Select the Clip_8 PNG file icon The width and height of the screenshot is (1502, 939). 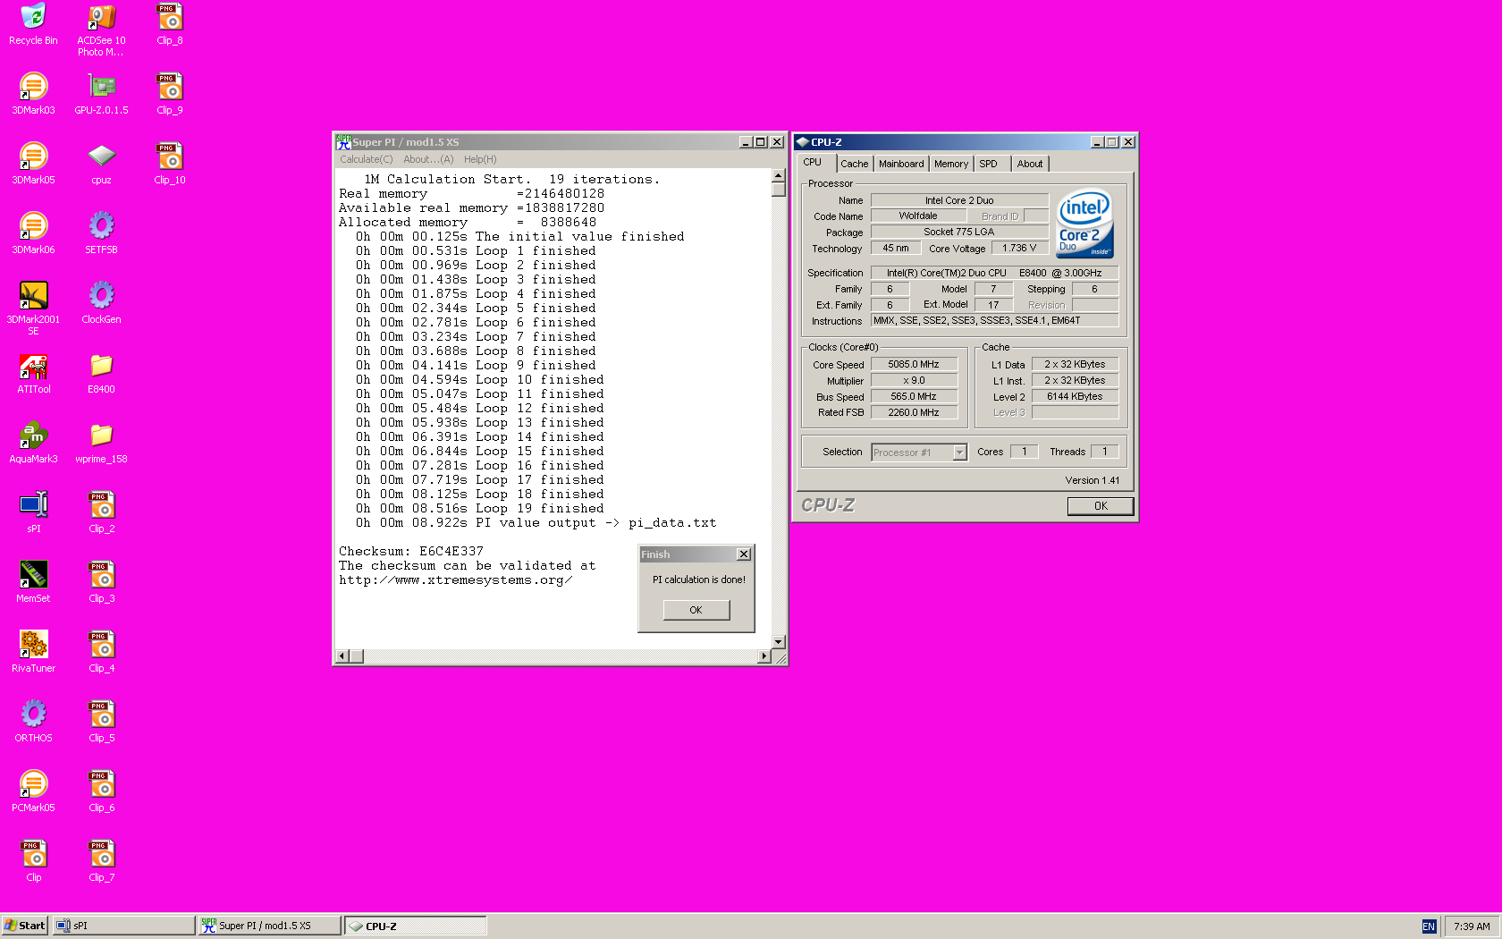tap(170, 24)
